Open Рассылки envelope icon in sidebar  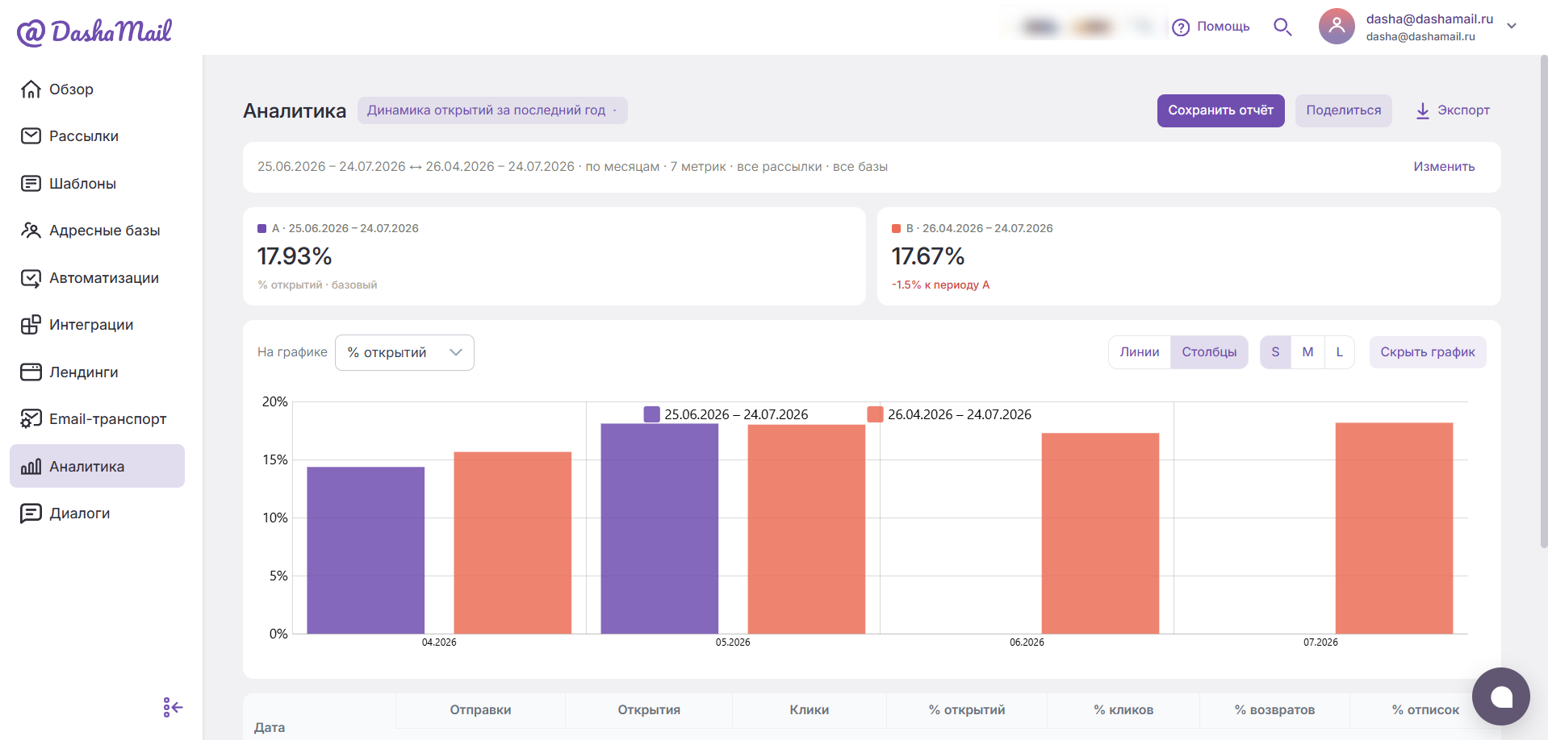(x=31, y=136)
